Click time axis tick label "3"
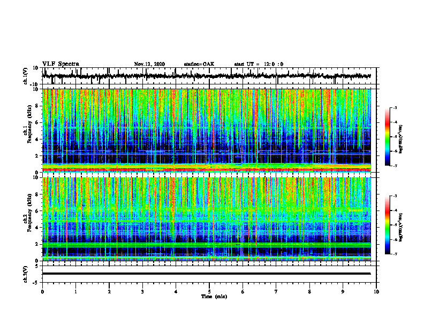Viewport: 424px width, 327px height. point(142,292)
